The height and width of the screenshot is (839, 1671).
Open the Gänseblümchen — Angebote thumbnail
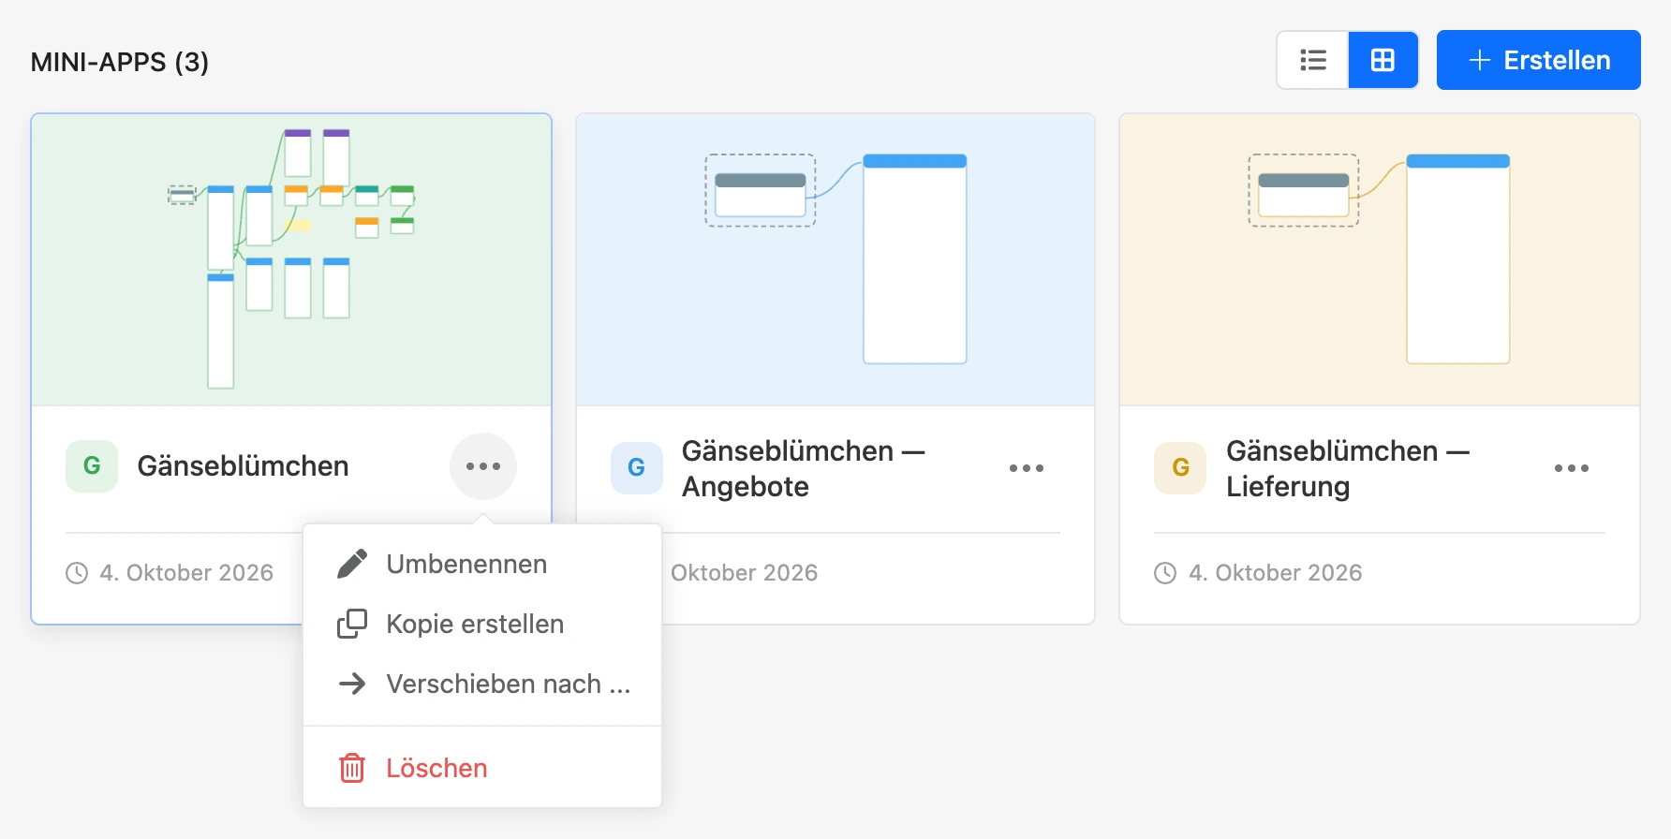[835, 260]
